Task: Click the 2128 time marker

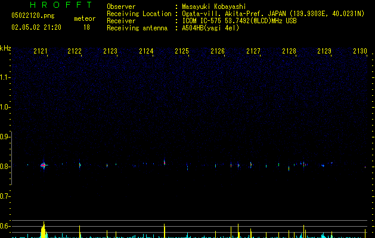Action: (x=289, y=51)
